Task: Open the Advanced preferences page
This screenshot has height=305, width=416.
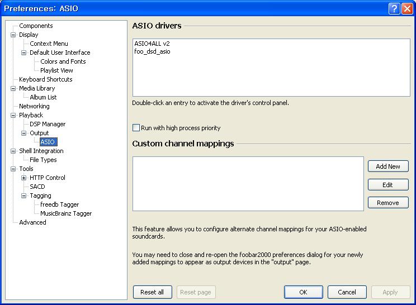Action: coord(32,222)
